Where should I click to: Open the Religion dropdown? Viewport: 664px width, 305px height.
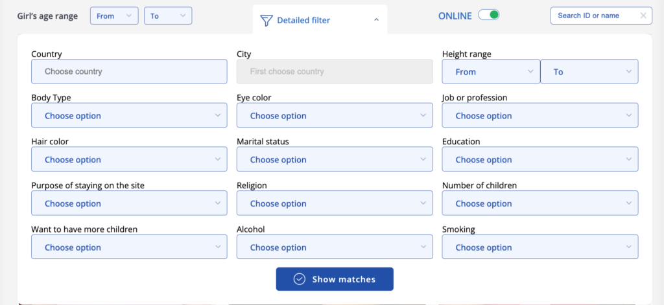coord(335,203)
